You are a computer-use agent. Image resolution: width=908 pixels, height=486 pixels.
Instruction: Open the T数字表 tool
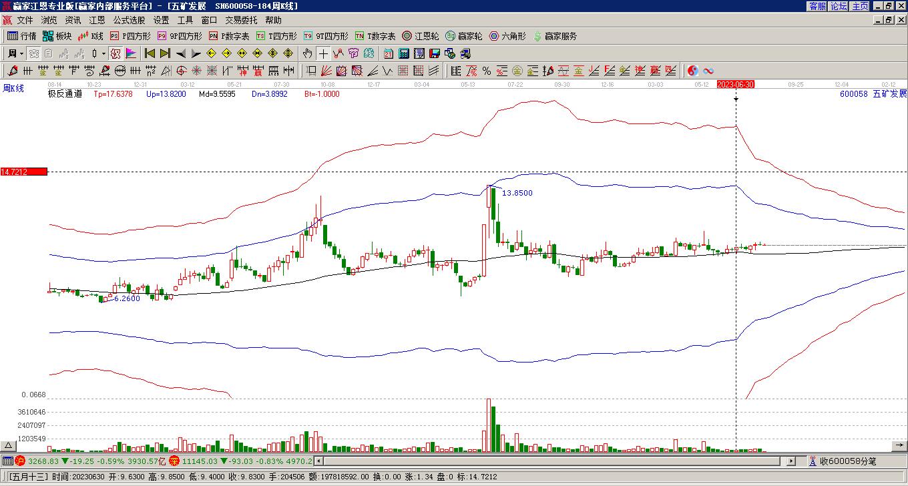coord(375,36)
